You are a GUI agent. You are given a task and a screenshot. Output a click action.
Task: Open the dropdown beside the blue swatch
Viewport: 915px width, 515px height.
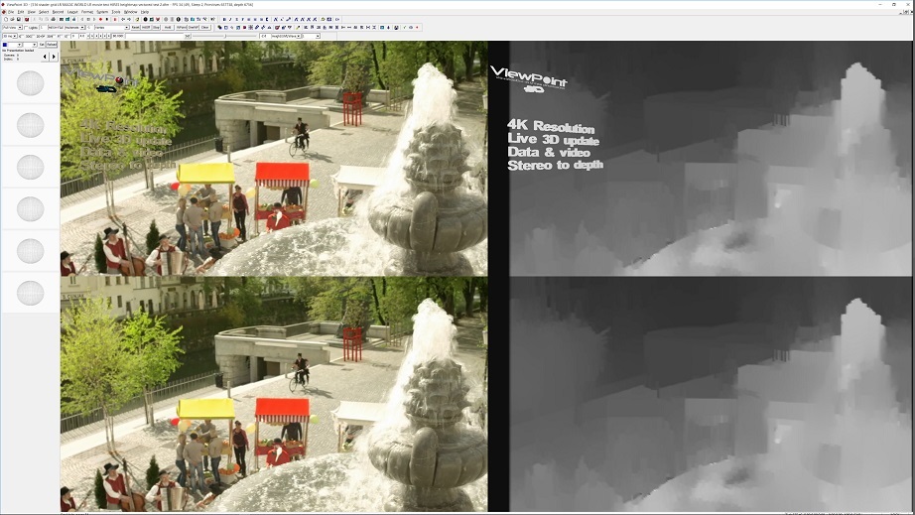point(15,45)
